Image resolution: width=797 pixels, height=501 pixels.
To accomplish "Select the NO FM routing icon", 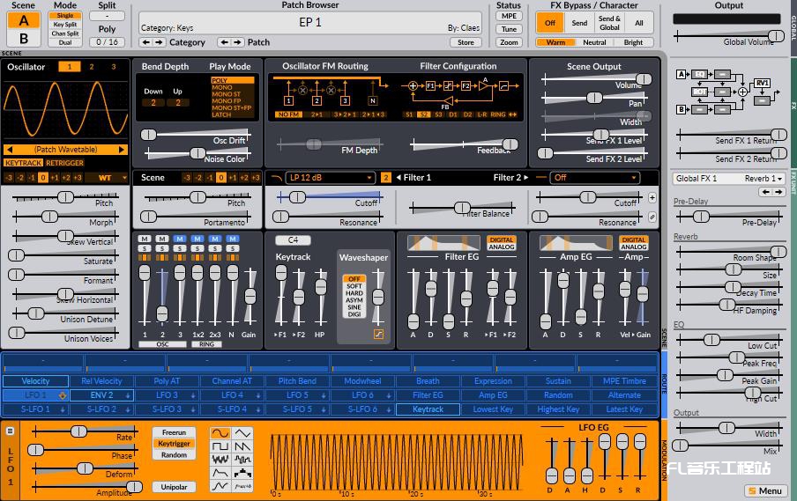I will [287, 114].
